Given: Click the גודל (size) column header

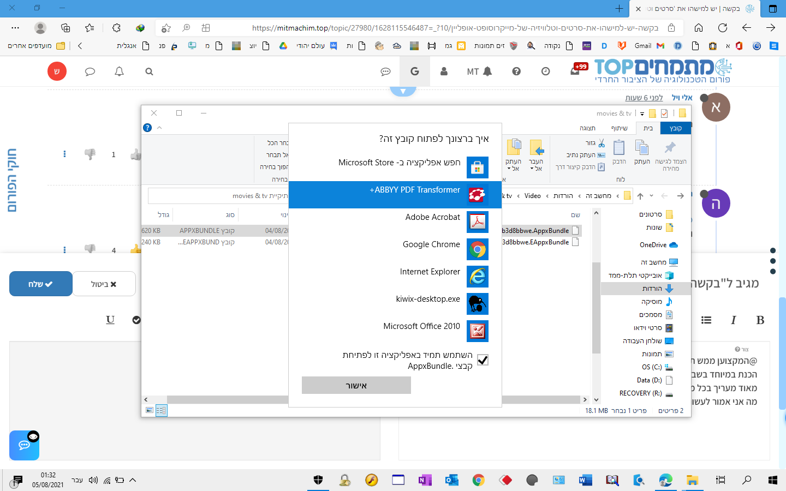Looking at the screenshot, I should coord(163,215).
